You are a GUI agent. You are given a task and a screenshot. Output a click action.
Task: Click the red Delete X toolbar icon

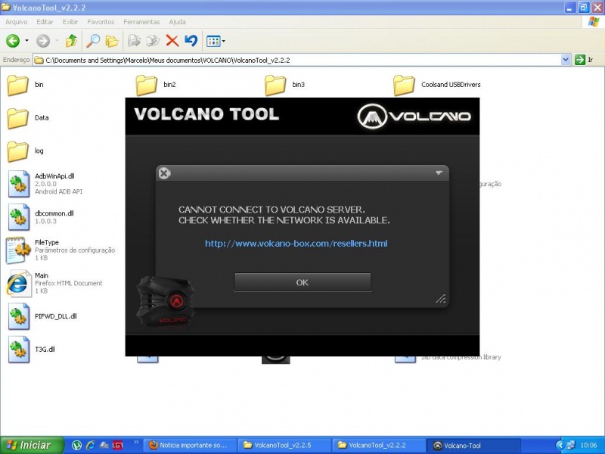pyautogui.click(x=172, y=41)
